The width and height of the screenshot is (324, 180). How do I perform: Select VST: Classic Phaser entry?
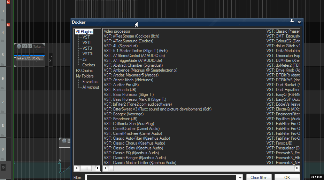[283, 31]
